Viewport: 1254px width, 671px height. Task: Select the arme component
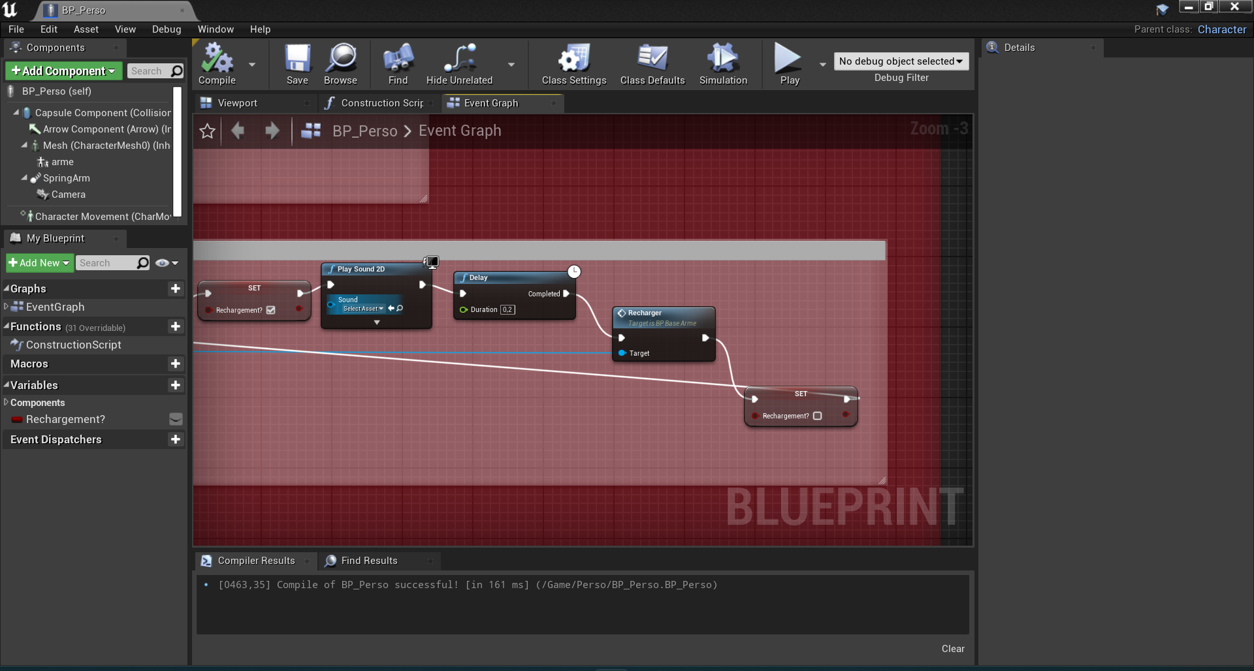(63, 162)
